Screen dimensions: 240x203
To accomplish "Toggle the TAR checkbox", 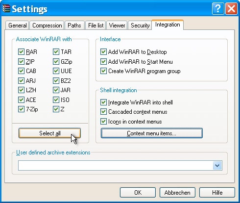I will [x=56, y=52].
